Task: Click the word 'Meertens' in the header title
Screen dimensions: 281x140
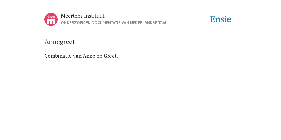Action: [72, 16]
